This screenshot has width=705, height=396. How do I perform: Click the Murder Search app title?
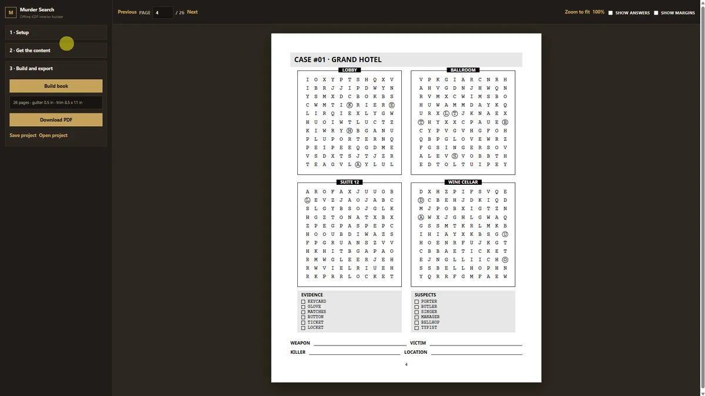pos(37,10)
